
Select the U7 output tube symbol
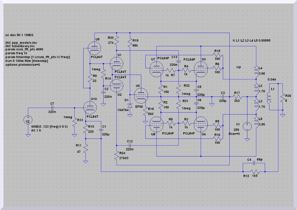tap(156, 68)
